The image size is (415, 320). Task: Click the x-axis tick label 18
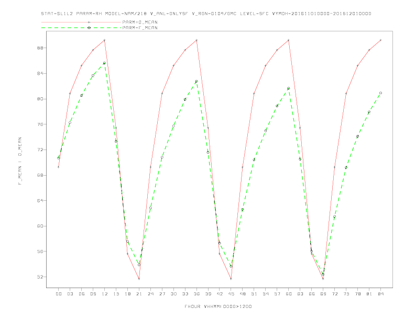127,294
